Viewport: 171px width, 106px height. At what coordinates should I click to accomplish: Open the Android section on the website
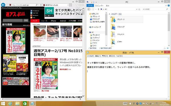click(63, 21)
